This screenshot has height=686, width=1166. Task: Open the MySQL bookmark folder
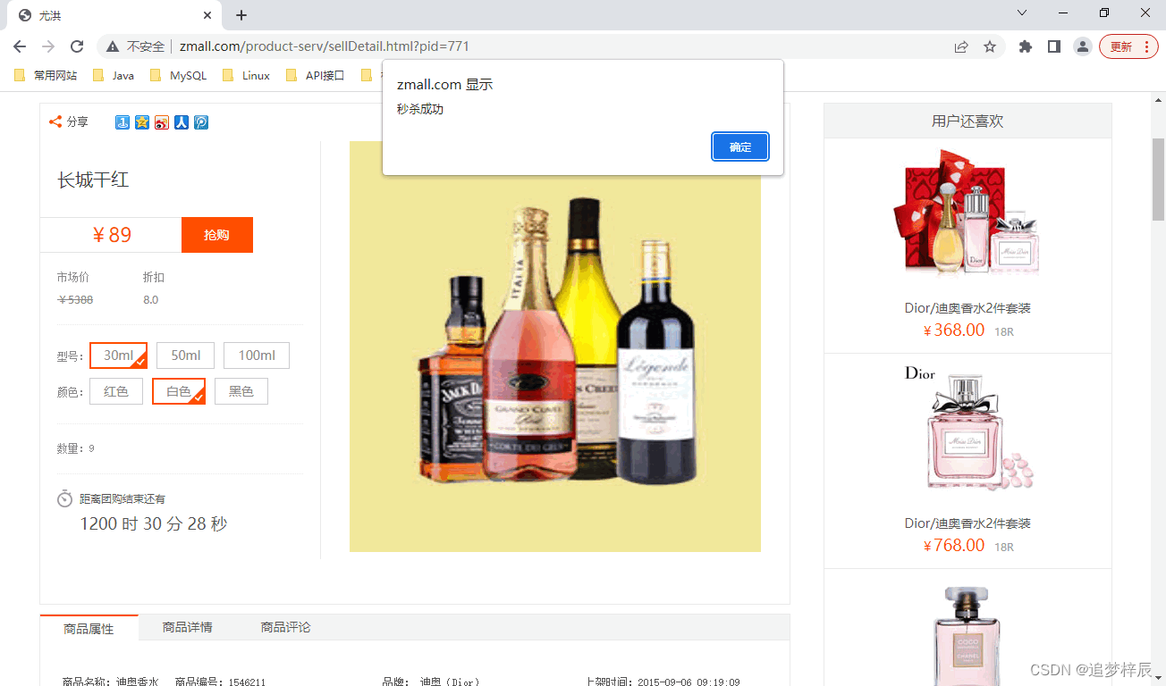(179, 76)
